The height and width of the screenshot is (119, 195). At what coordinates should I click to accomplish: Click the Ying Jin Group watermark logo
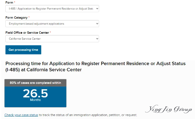(169, 109)
